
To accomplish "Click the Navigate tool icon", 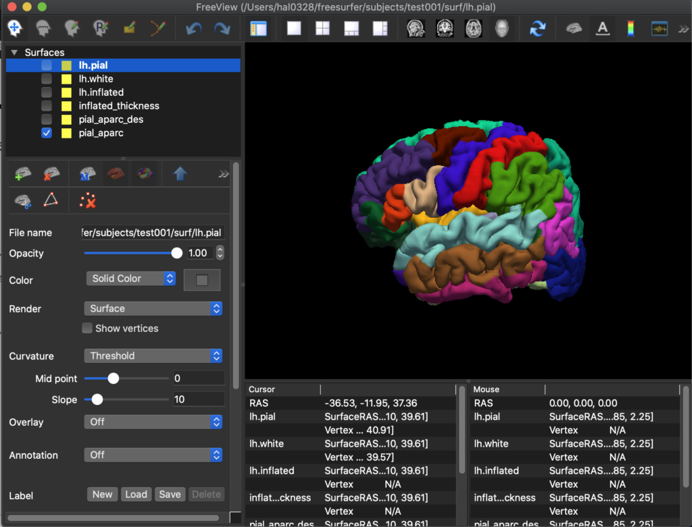I will pyautogui.click(x=15, y=28).
